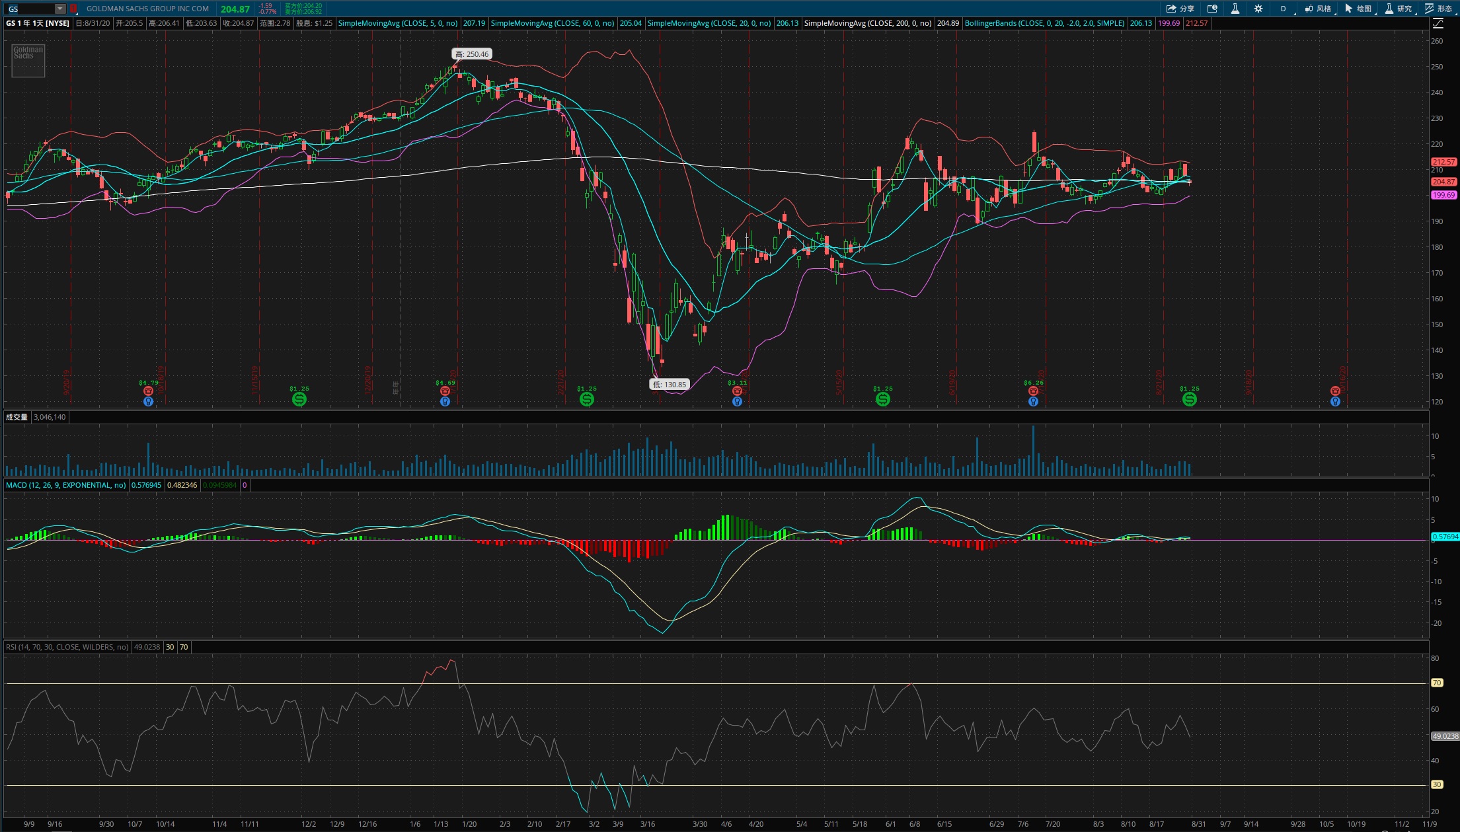
Task: Expand the GS symbol selector dropdown arrow
Action: click(x=60, y=9)
